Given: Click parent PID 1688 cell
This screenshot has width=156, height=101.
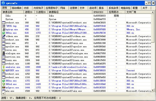Looking at the screenshot, I should (38, 67).
